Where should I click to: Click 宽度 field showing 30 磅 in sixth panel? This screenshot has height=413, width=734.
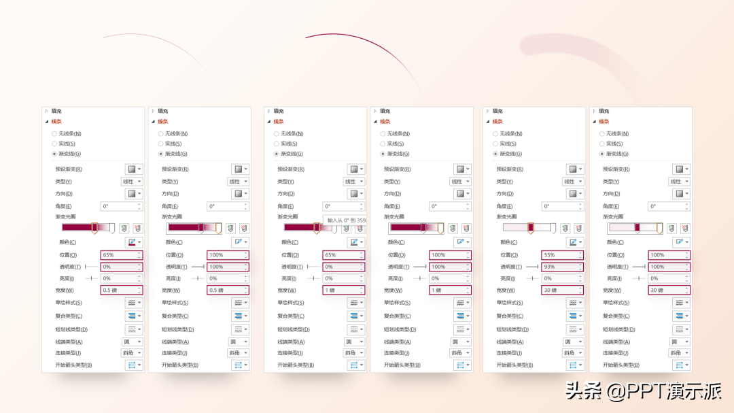tap(669, 290)
